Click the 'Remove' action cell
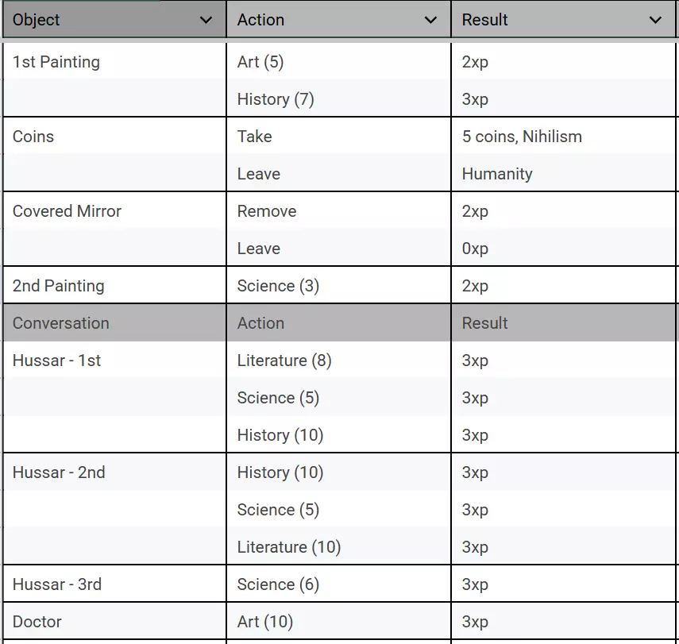Viewport: 679px width, 644px height. click(x=267, y=211)
